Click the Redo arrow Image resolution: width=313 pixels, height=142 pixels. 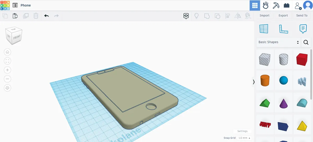[56, 16]
